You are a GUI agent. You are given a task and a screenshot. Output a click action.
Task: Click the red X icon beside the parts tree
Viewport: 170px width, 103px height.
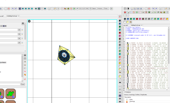25,79
